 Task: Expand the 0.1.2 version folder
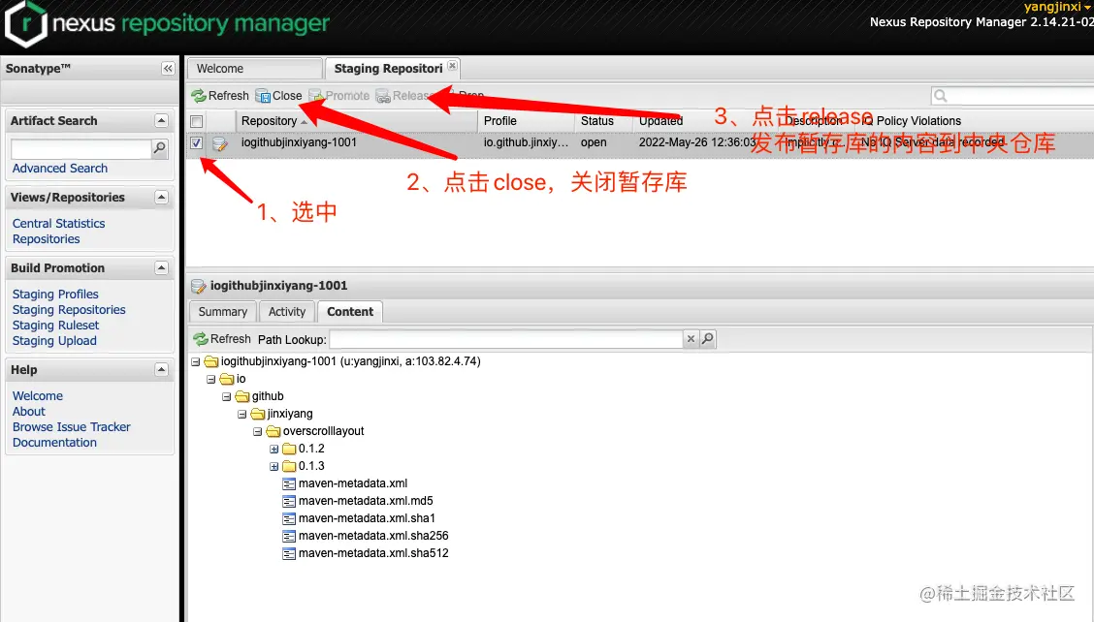pos(274,450)
